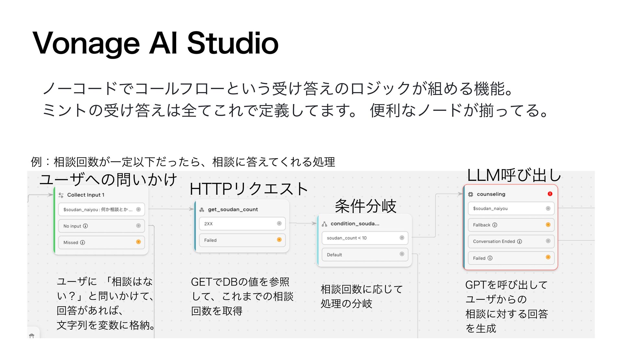Click the info icon next to No input

point(86,226)
